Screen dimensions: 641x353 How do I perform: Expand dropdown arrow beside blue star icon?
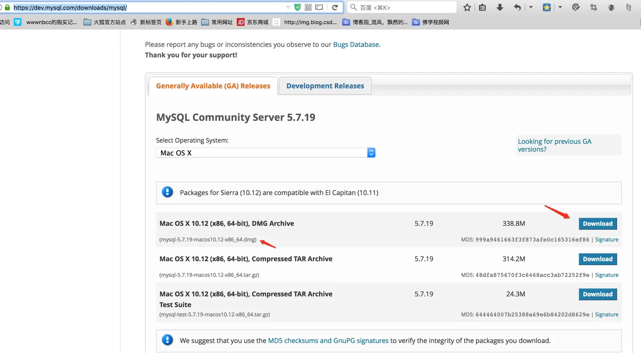pyautogui.click(x=560, y=7)
